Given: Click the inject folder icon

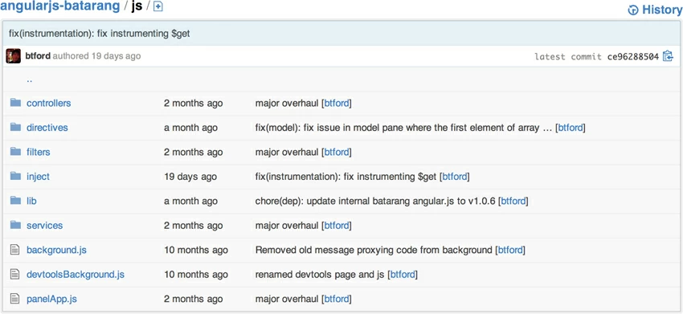Looking at the screenshot, I should [16, 176].
